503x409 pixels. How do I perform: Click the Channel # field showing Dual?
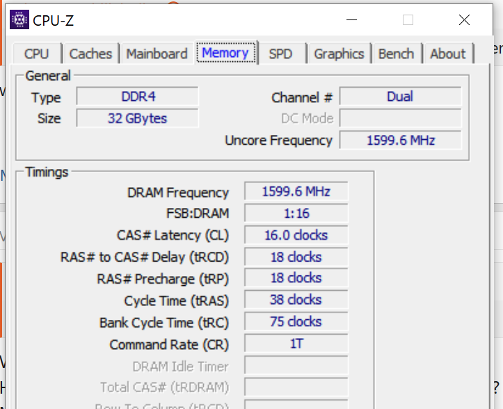pos(401,96)
